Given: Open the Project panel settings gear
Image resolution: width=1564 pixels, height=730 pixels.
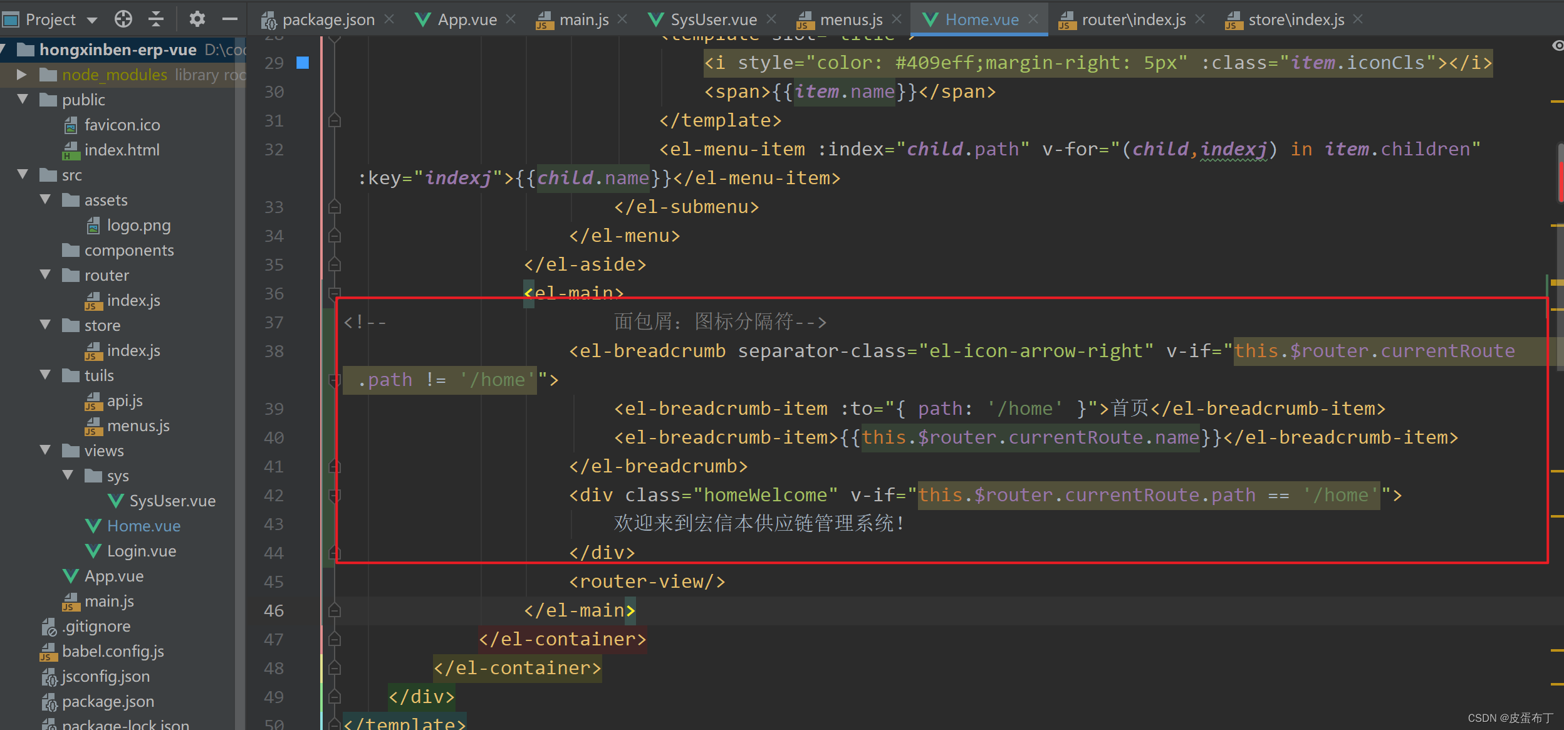Looking at the screenshot, I should (x=197, y=19).
